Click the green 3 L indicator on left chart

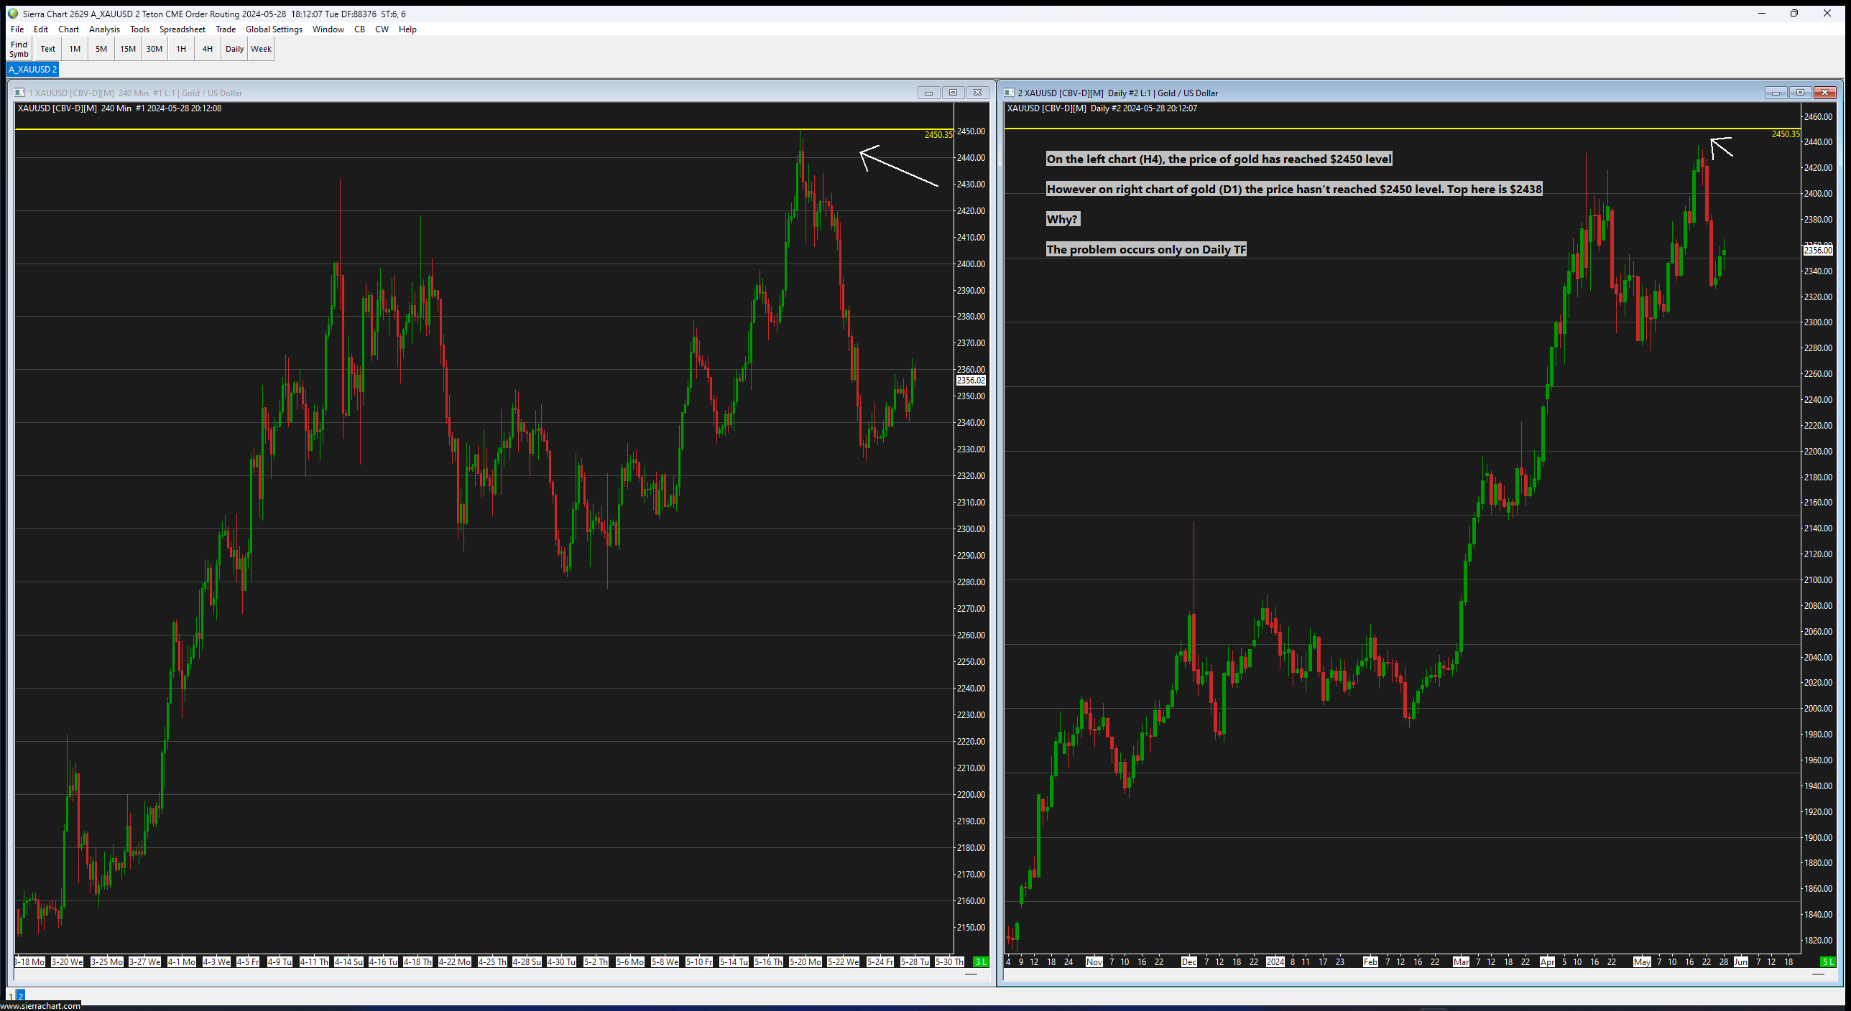980,961
